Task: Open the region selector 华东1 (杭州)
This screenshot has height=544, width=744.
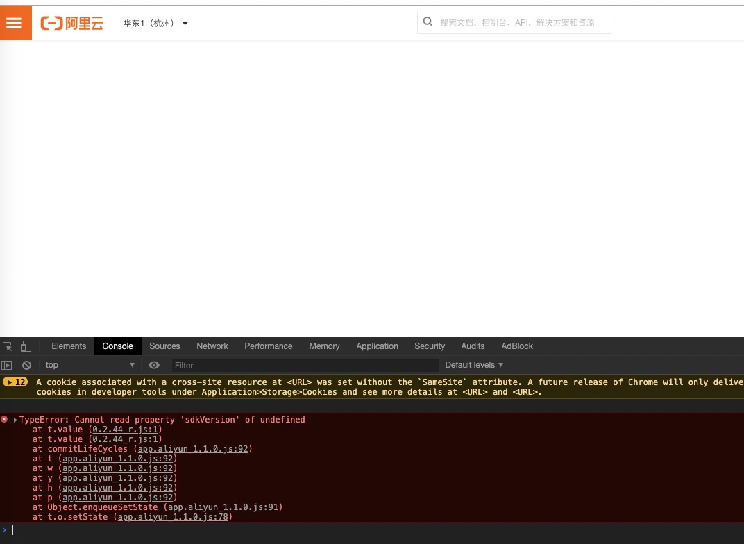Action: [x=154, y=23]
